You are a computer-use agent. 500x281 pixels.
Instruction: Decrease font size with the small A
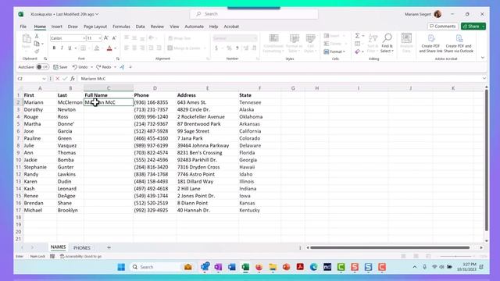click(114, 38)
